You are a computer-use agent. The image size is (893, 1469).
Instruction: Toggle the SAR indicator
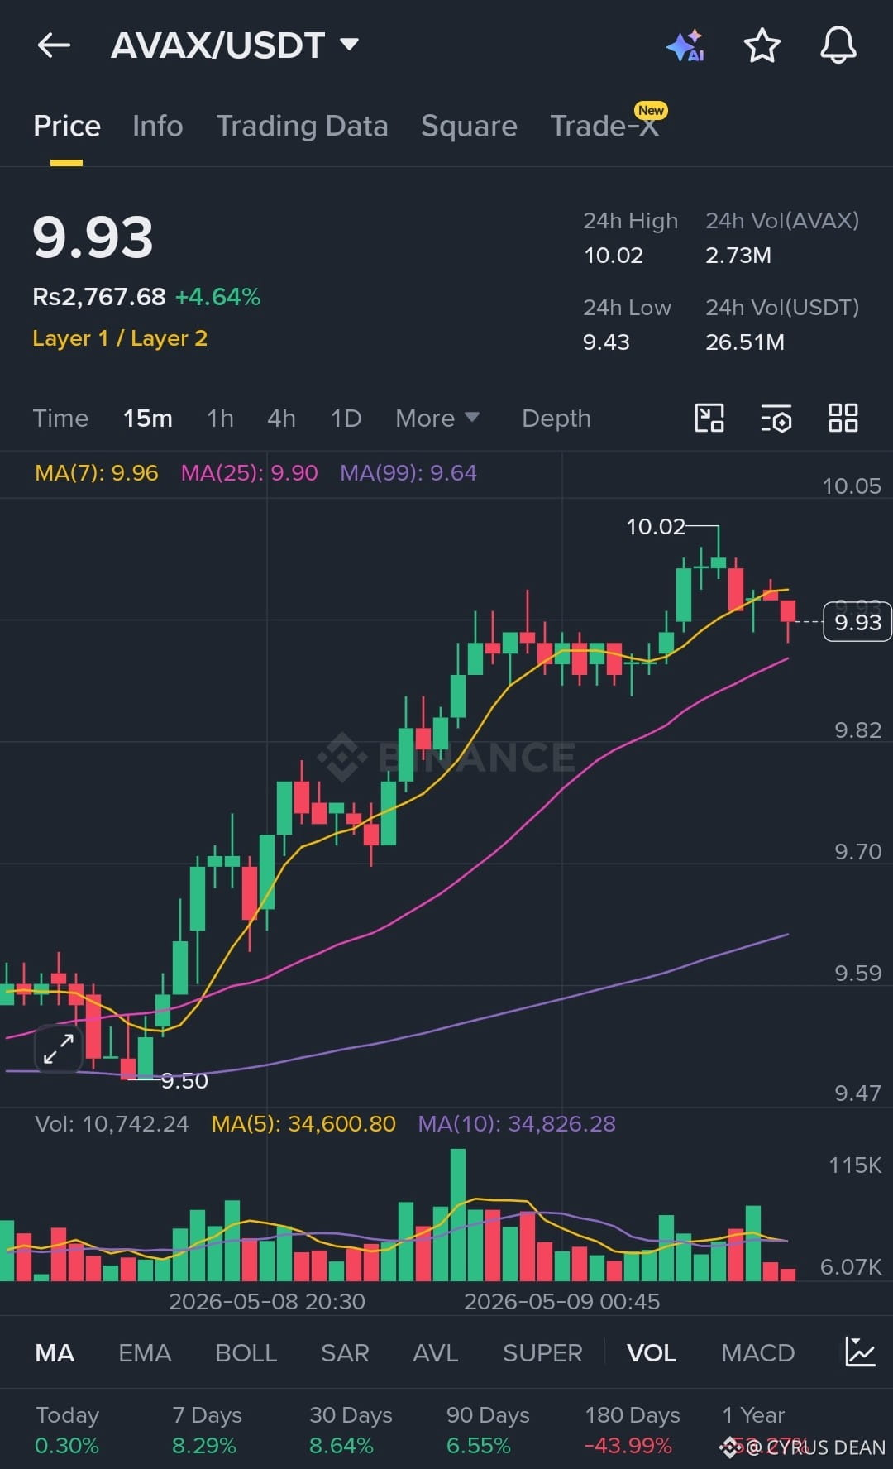tap(345, 1353)
